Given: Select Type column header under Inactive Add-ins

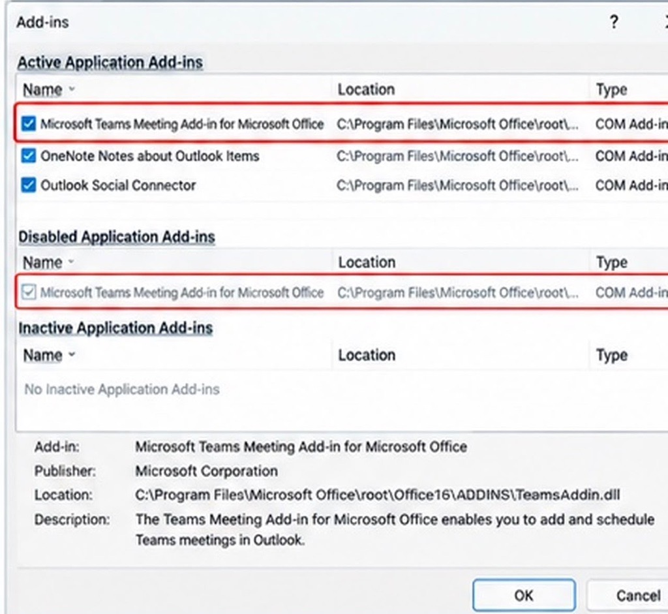Looking at the screenshot, I should [612, 355].
